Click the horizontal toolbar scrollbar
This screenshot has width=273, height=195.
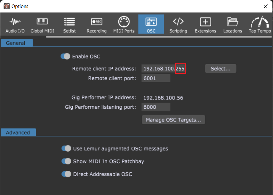(159, 37)
